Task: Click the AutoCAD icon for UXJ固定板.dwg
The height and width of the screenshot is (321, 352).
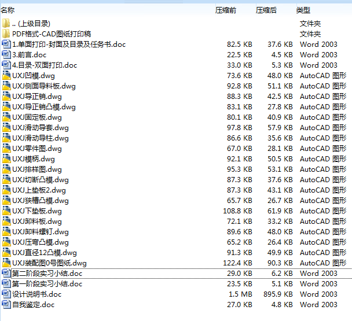Action: pos(6,117)
